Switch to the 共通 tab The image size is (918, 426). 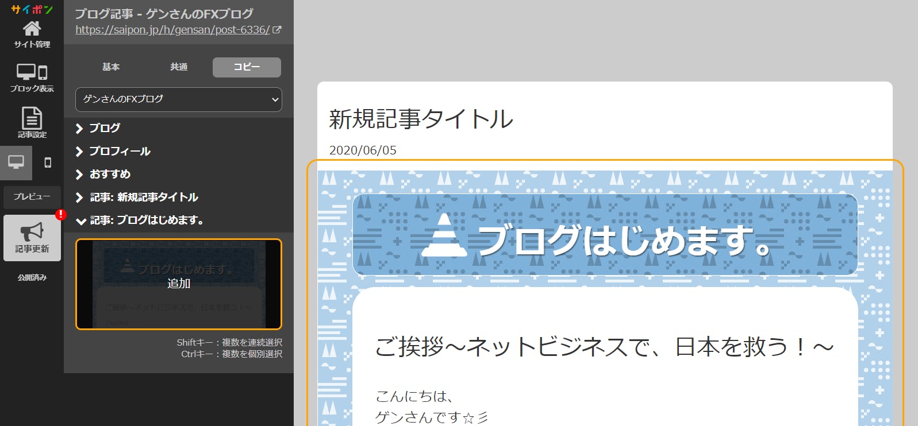[x=179, y=67]
